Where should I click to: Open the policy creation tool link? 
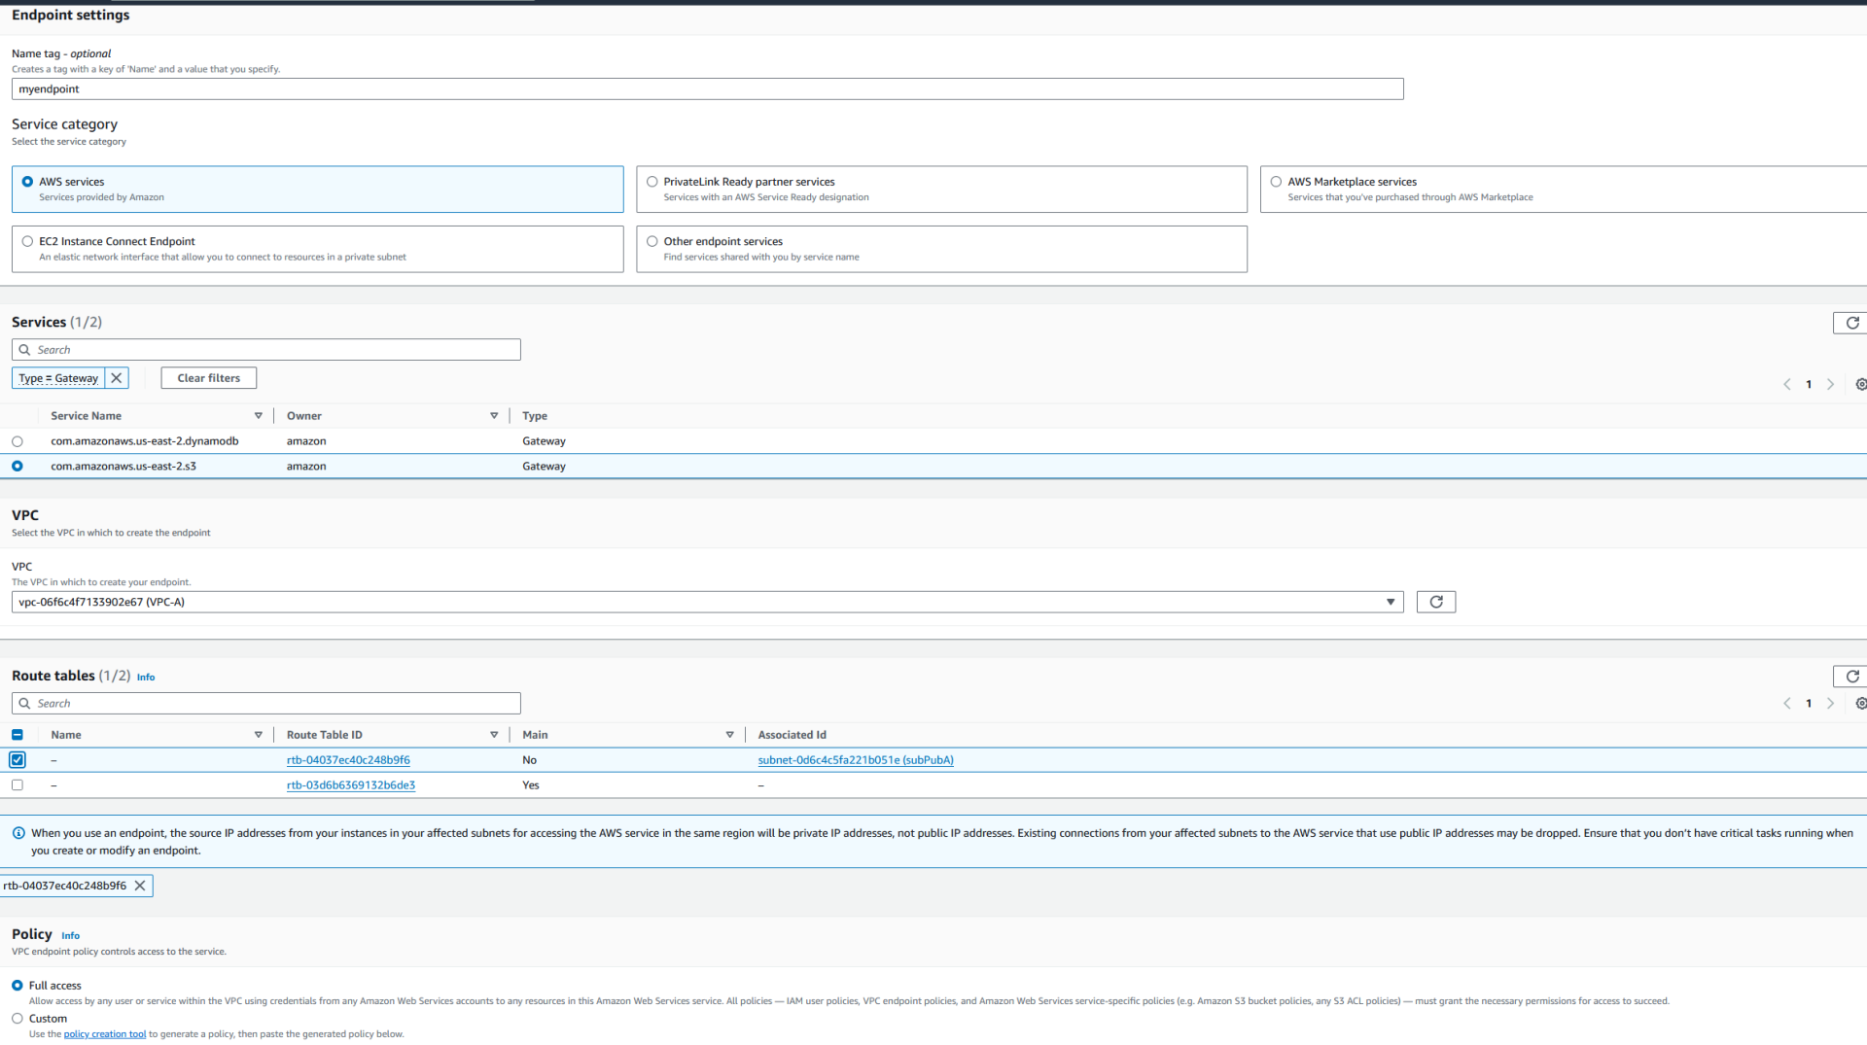104,1033
